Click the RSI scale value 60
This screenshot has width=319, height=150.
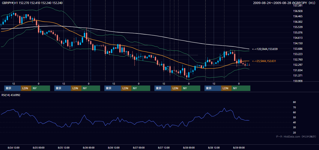pyautogui.click(x=294, y=112)
